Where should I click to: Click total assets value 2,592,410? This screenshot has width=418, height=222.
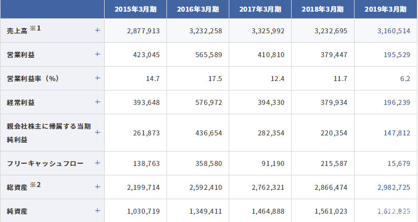[x=206, y=188]
